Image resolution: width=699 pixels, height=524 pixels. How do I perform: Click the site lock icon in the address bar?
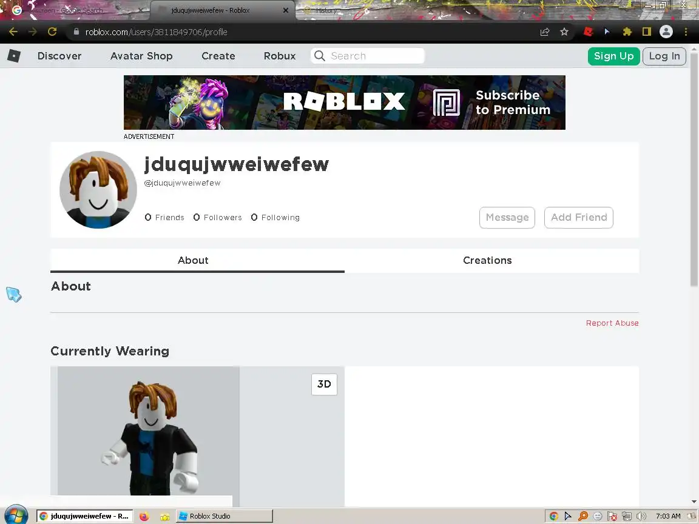click(x=76, y=32)
